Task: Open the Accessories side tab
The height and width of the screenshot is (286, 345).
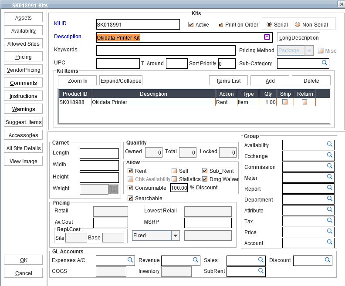Action: coord(24,135)
